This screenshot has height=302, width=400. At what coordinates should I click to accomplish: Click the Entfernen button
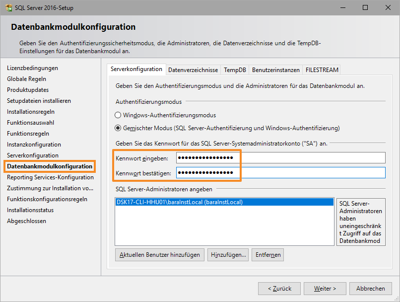point(267,255)
